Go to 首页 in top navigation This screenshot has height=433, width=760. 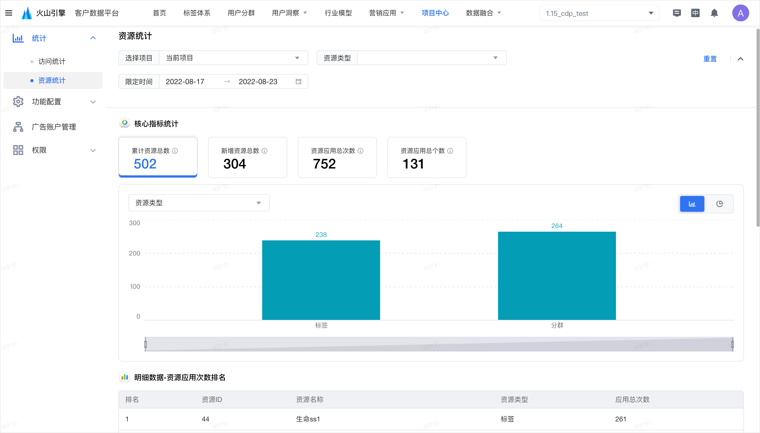(159, 13)
